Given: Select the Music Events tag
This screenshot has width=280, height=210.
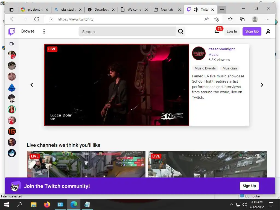Looking at the screenshot, I should tap(205, 68).
